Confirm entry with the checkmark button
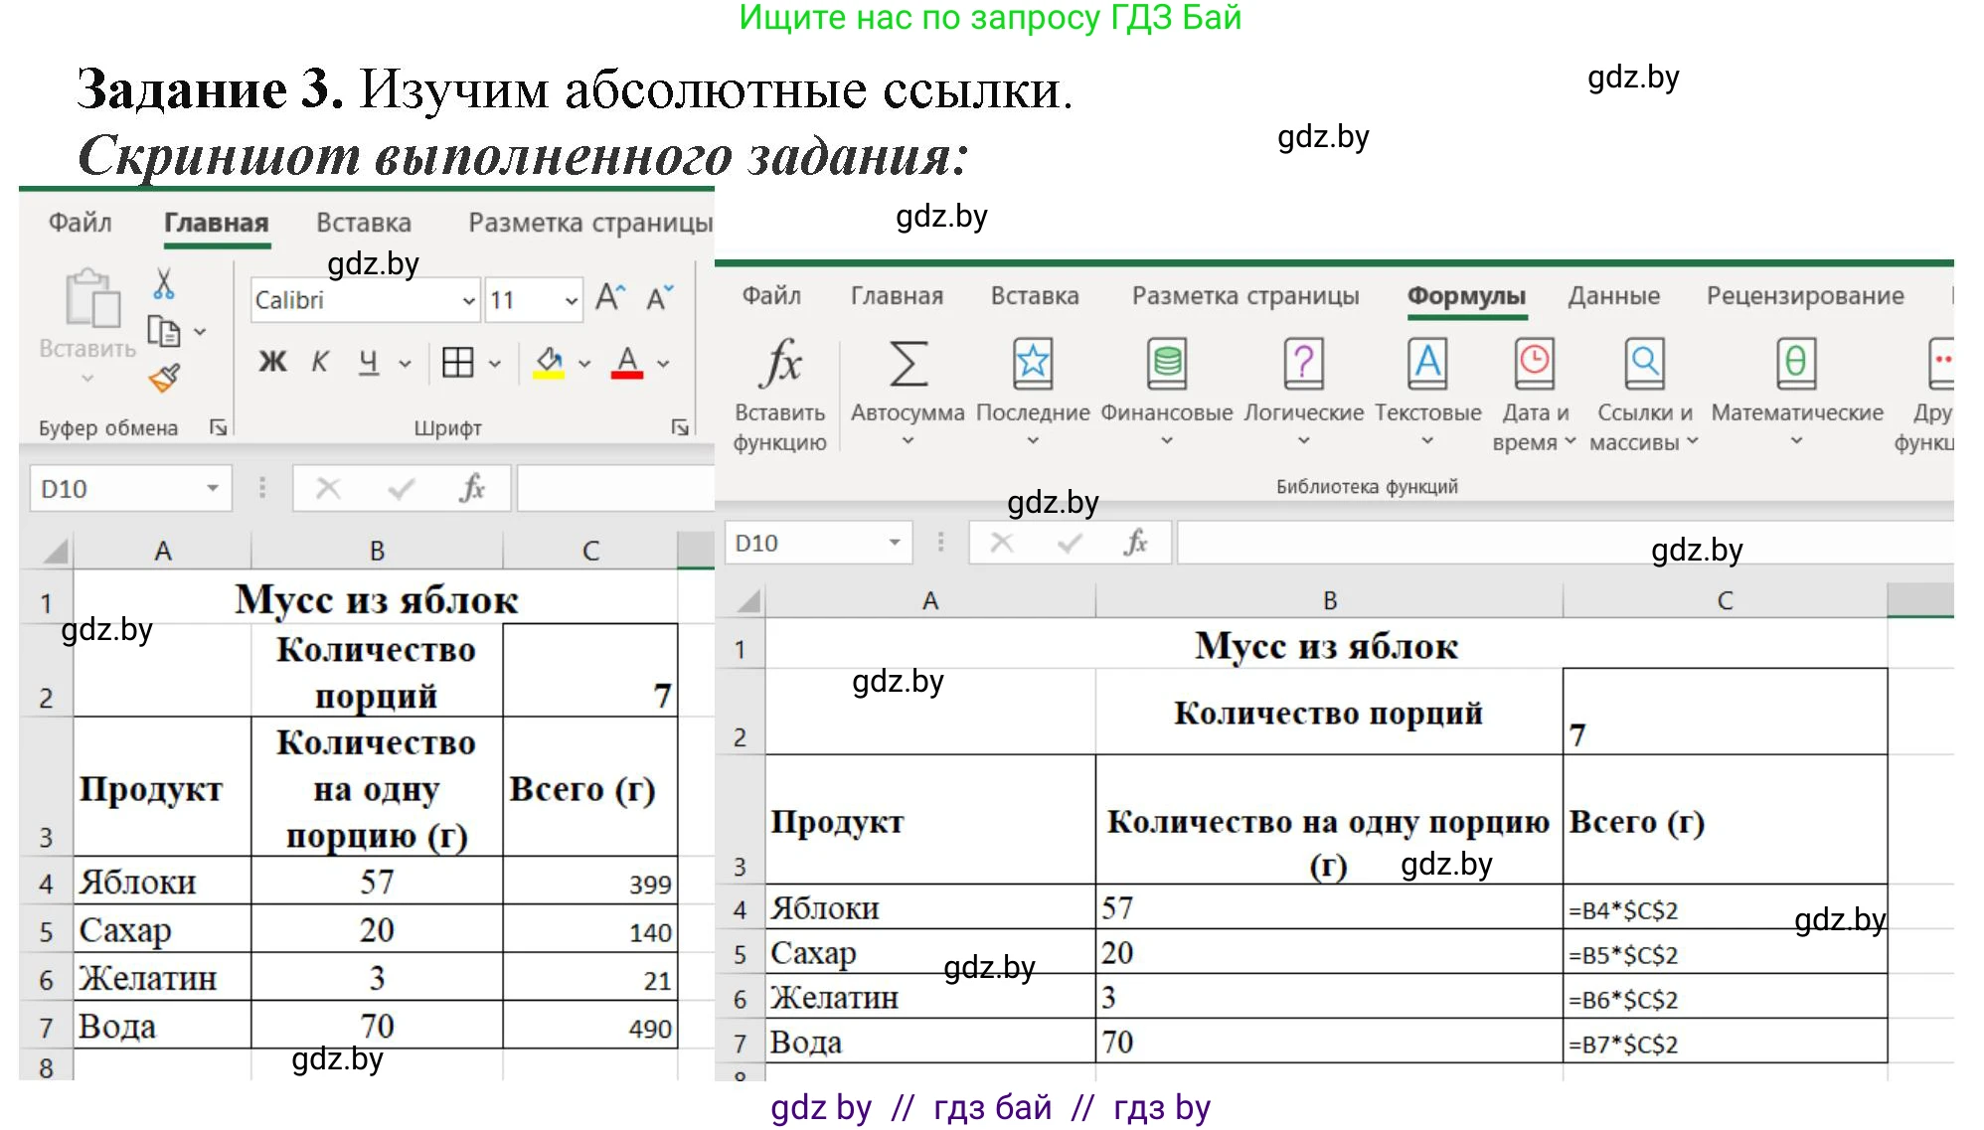This screenshot has width=1984, height=1130. click(x=401, y=488)
